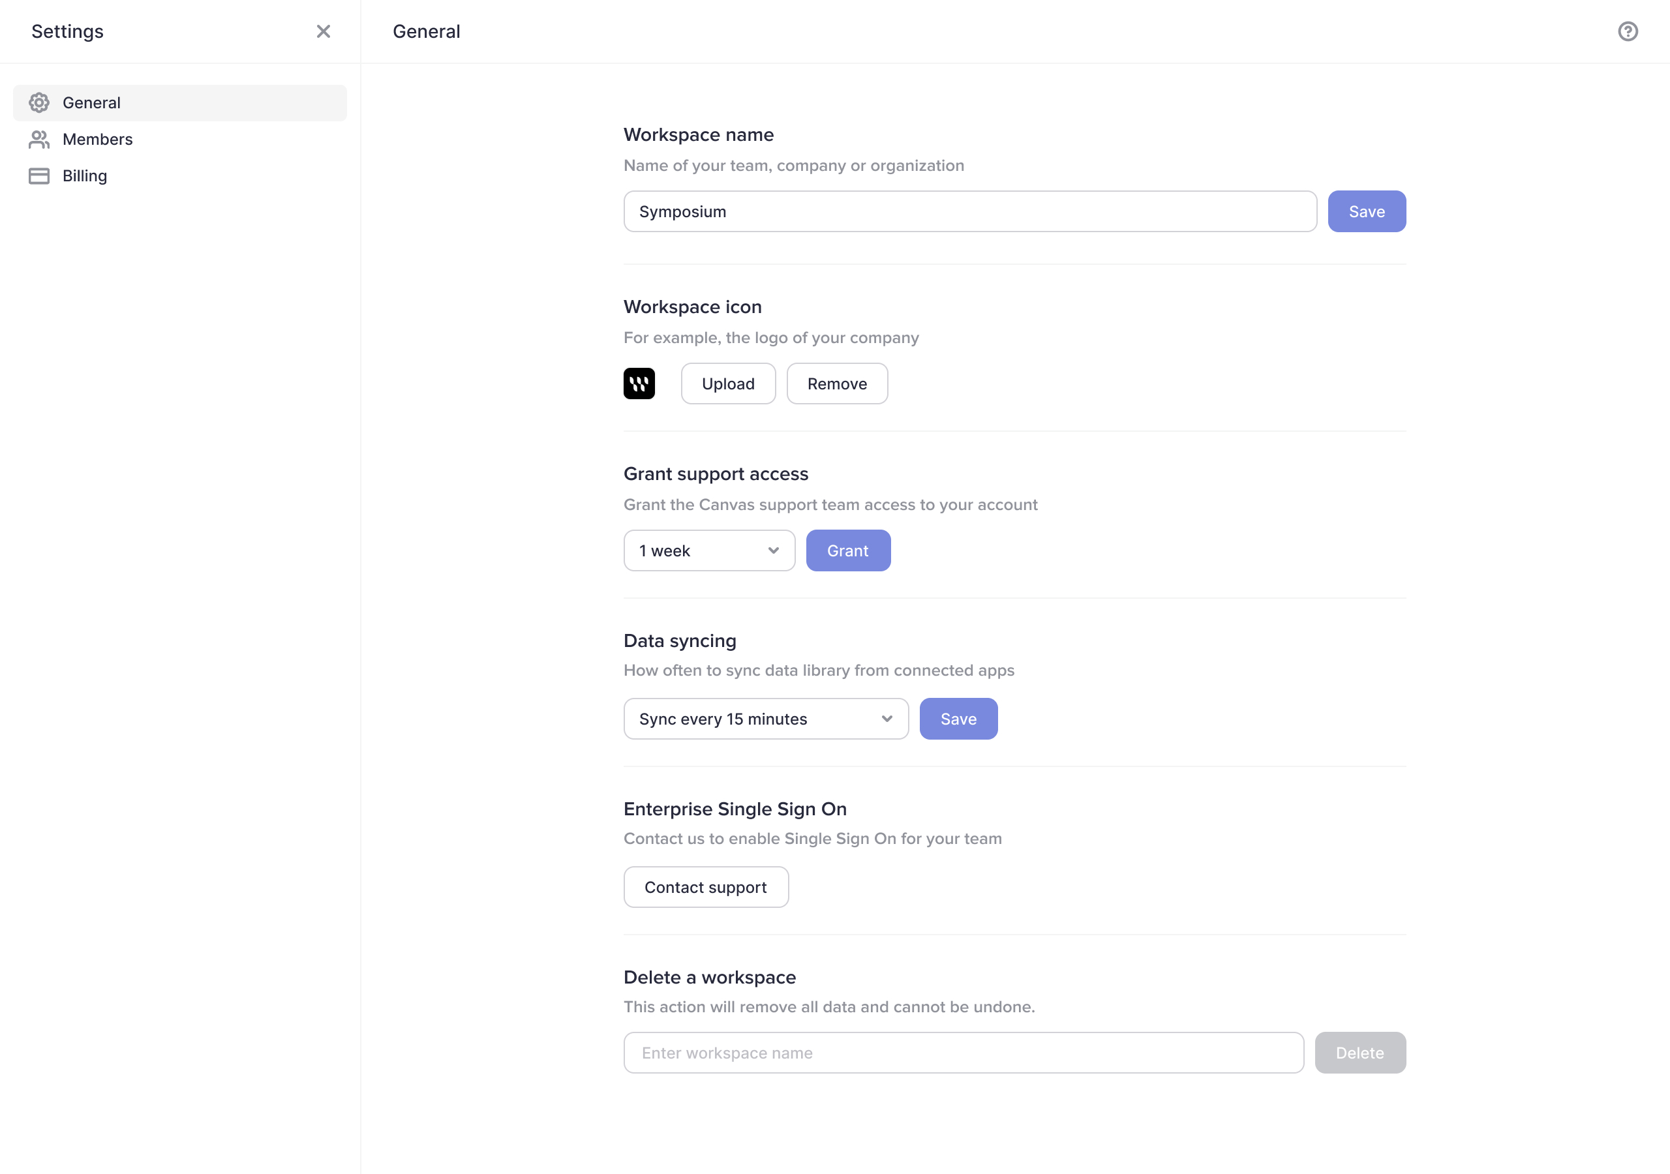Image resolution: width=1670 pixels, height=1174 pixels.
Task: Click the Members people icon
Action: 39,139
